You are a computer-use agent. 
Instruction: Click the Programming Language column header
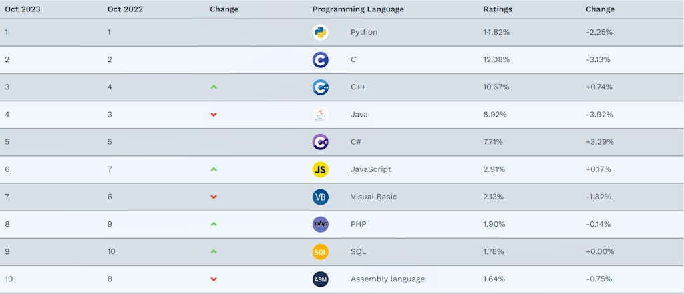pos(358,9)
